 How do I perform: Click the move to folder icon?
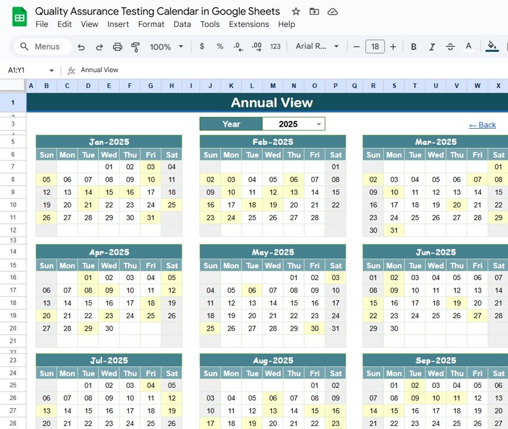(314, 11)
